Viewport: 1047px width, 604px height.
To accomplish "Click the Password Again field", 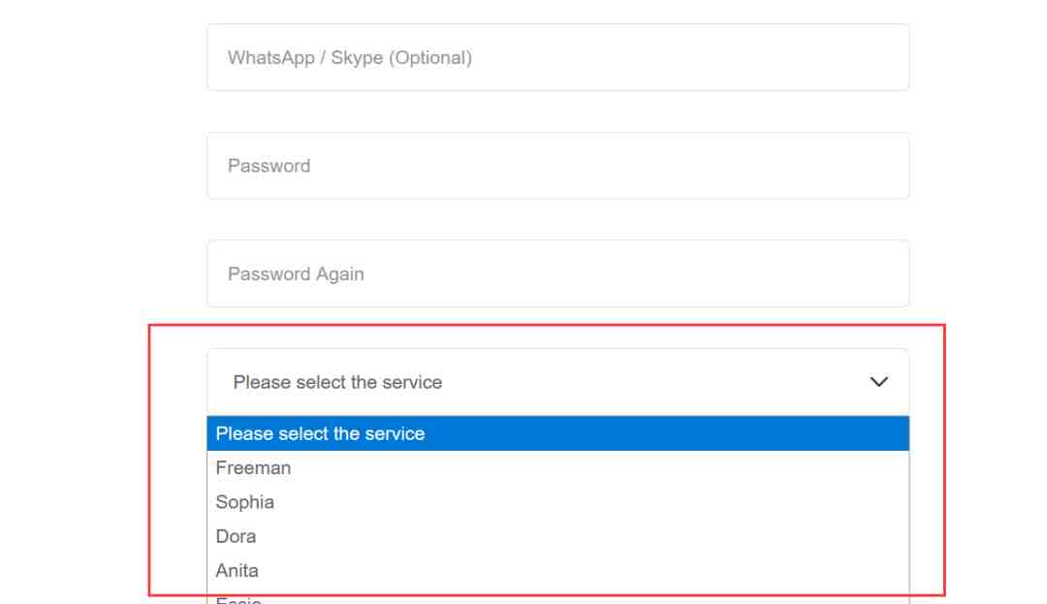I will pyautogui.click(x=557, y=274).
